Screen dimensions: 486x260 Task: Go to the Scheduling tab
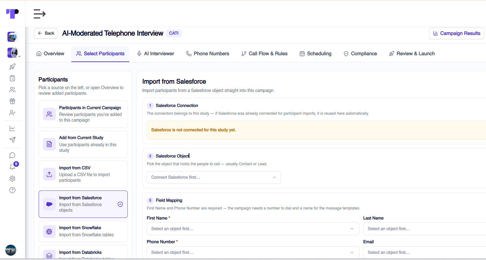tap(316, 54)
